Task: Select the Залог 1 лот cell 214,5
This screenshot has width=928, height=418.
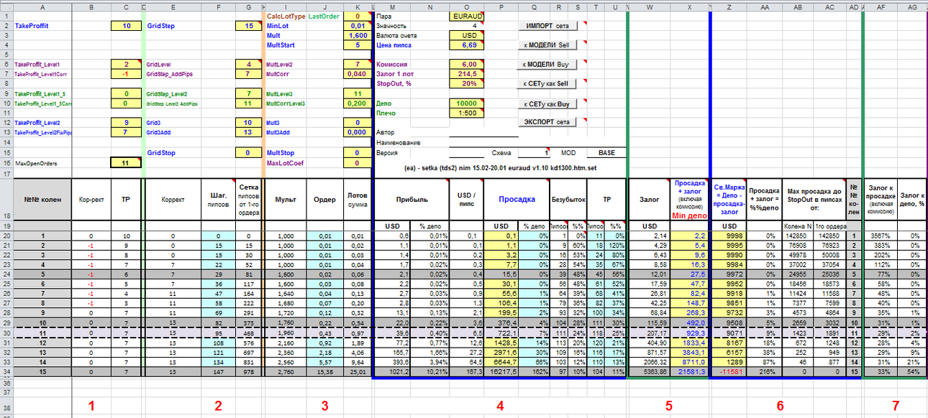Action: pos(467,73)
